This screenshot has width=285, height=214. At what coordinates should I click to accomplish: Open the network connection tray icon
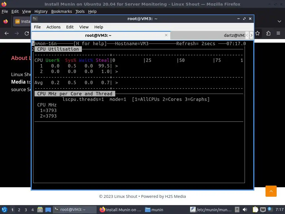click(x=263, y=210)
